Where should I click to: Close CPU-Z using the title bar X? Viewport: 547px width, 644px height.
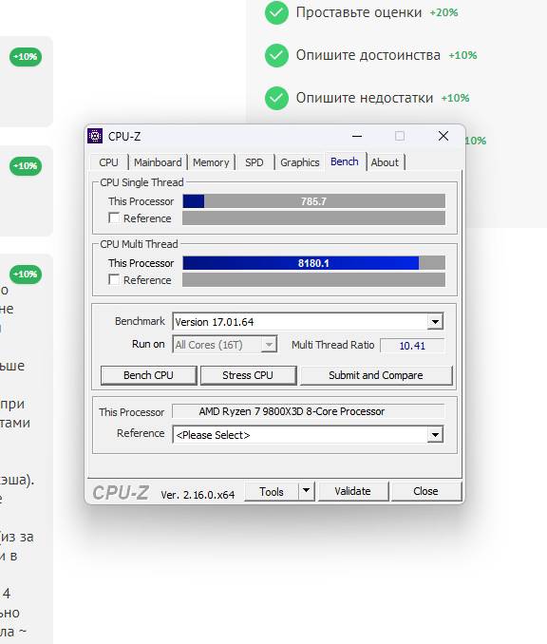[x=443, y=136]
